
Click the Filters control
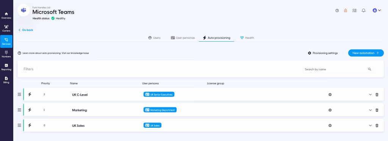(28, 69)
